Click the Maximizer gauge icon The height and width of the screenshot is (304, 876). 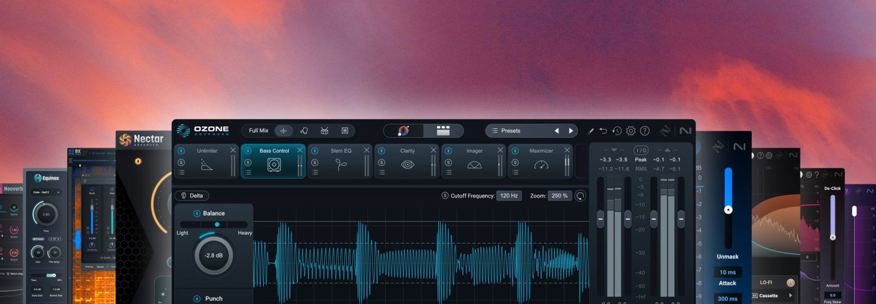click(x=541, y=164)
